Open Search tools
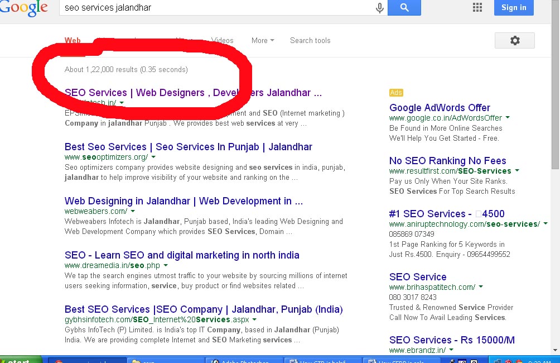This screenshot has width=560, height=363. (x=310, y=40)
